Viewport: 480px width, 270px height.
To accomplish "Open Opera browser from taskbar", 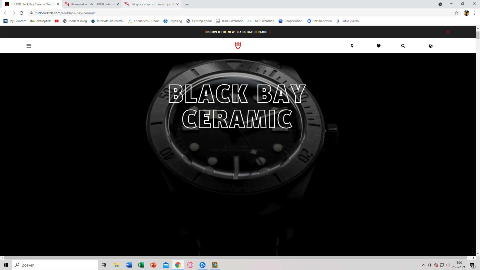I will (x=190, y=265).
